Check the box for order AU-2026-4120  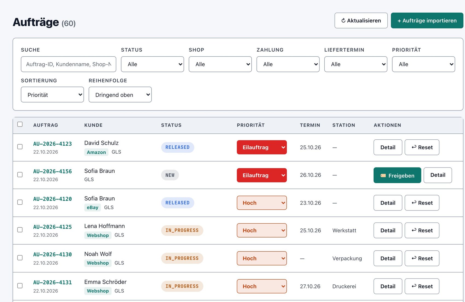click(20, 202)
